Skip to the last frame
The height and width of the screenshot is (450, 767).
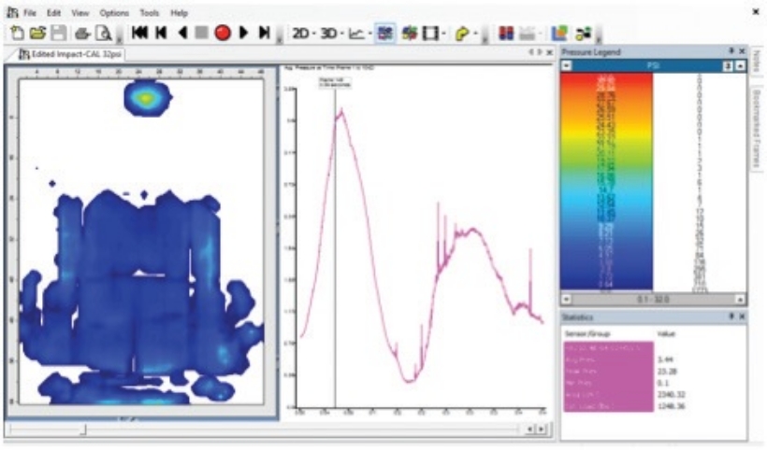(x=265, y=34)
